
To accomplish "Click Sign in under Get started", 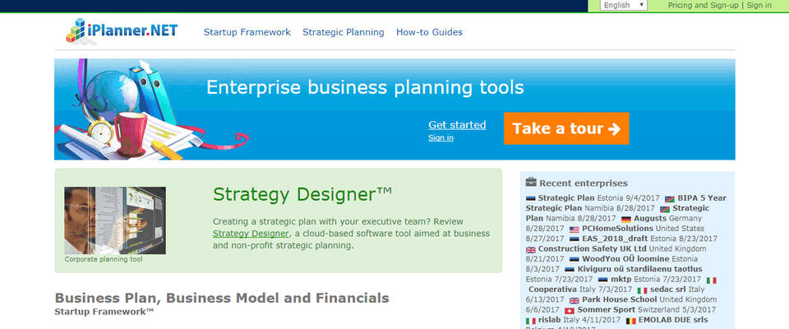I will (441, 138).
